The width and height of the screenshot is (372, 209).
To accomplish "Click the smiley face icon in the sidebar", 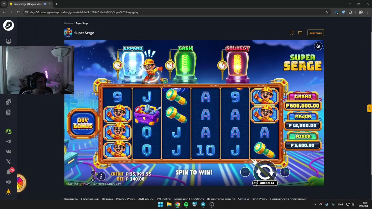I will 8,42.
